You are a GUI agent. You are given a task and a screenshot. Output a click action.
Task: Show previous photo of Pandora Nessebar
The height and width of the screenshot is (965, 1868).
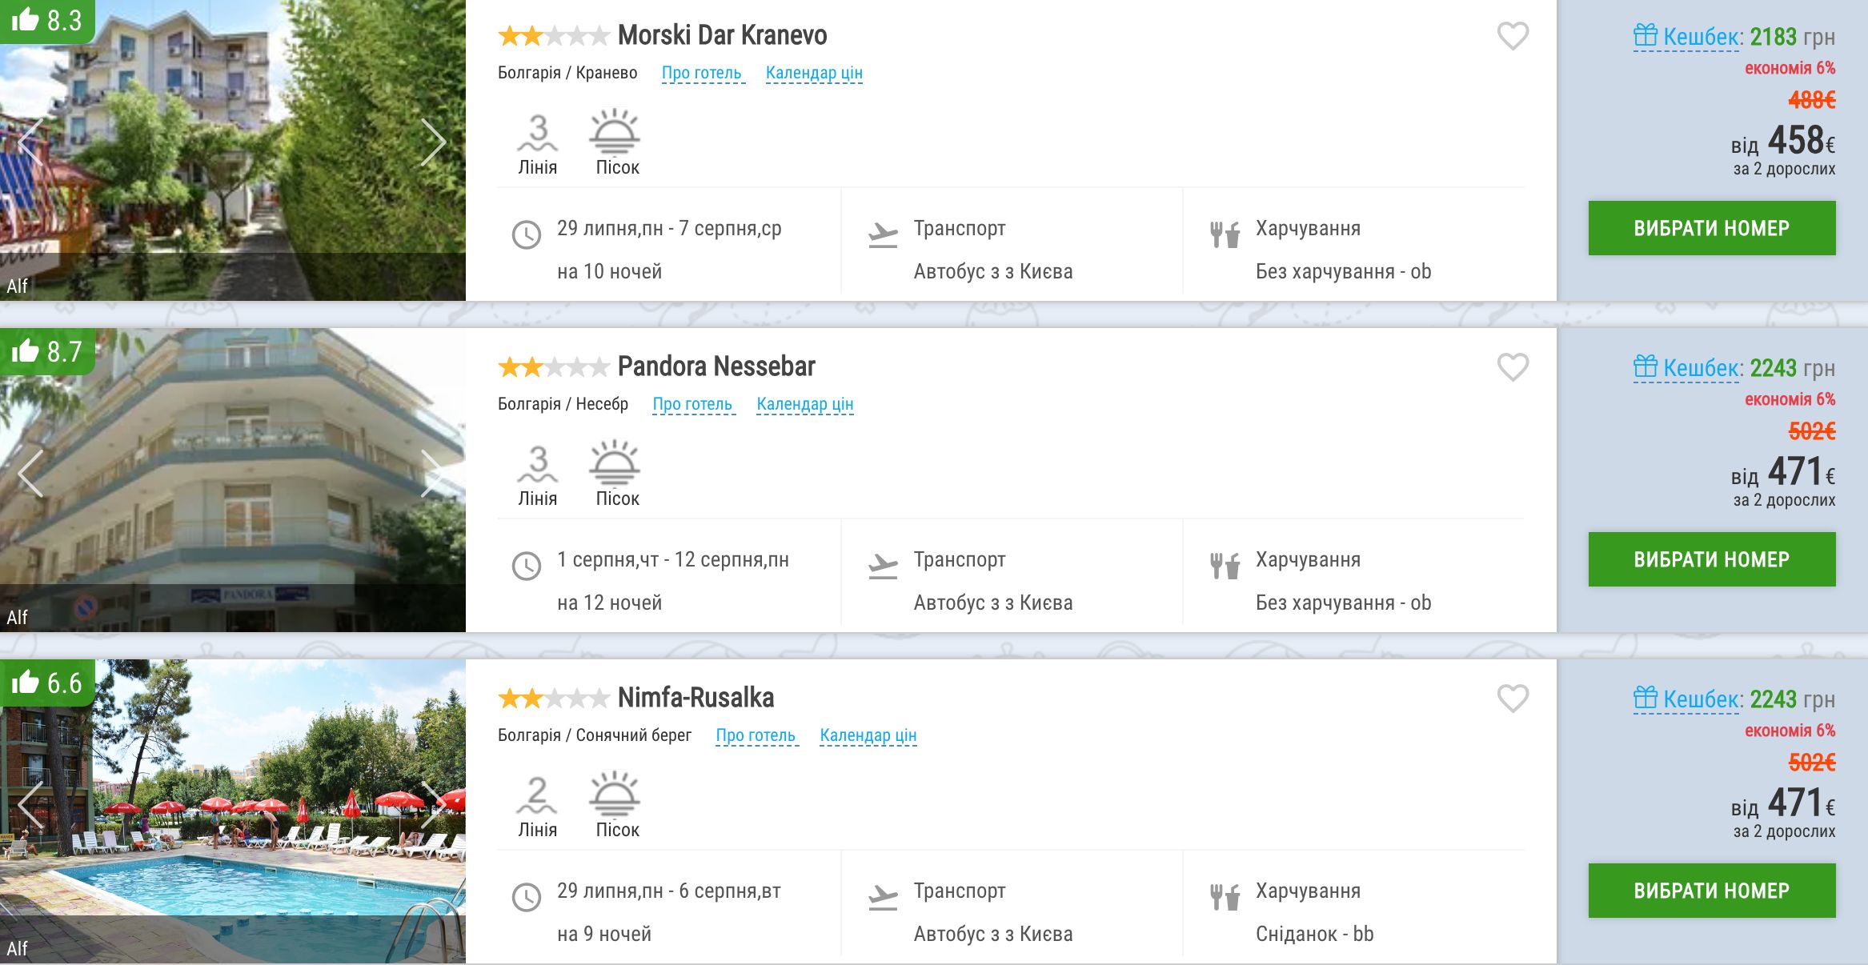30,474
